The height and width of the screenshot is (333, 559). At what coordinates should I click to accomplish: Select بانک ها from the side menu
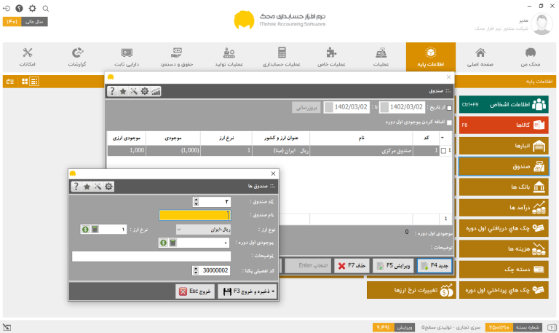[x=504, y=187]
